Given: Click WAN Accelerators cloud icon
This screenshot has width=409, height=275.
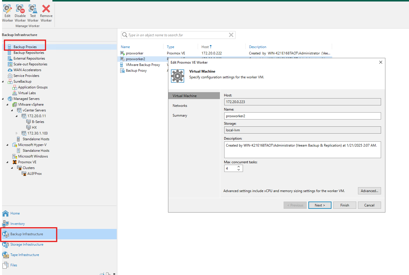Looking at the screenshot, I should 10,70.
